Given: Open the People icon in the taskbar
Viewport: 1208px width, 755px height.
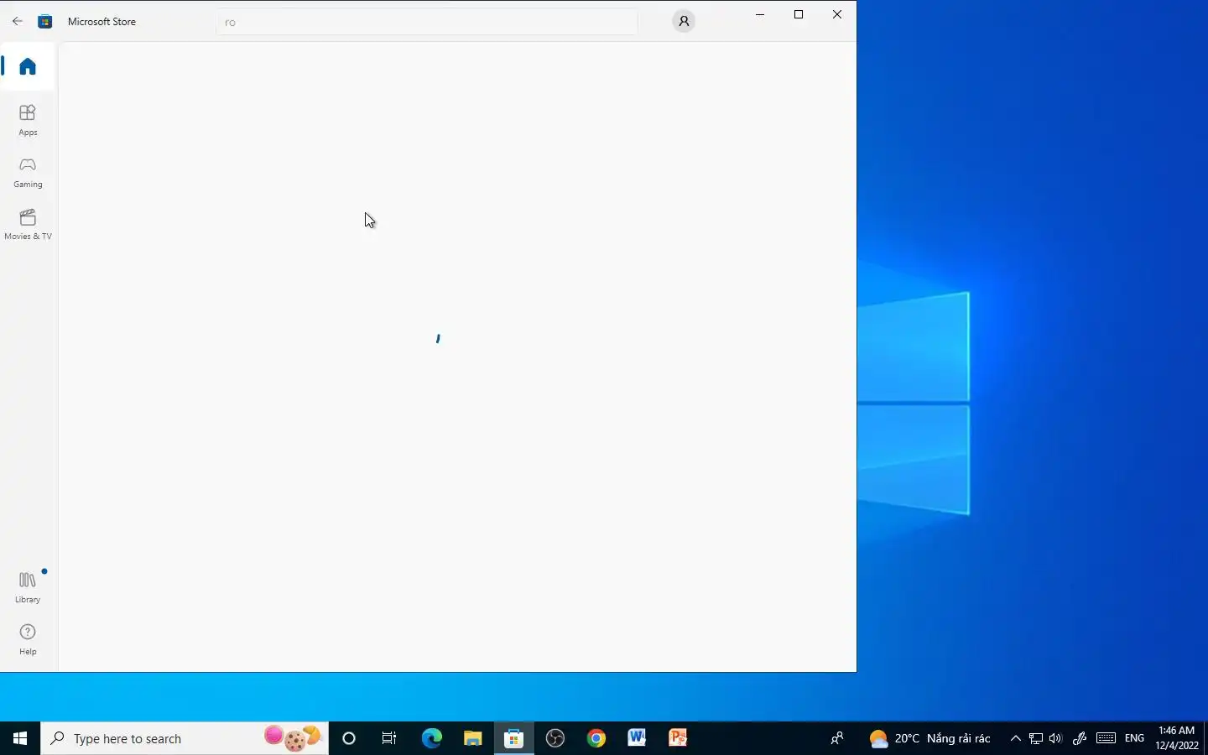Looking at the screenshot, I should click(837, 738).
